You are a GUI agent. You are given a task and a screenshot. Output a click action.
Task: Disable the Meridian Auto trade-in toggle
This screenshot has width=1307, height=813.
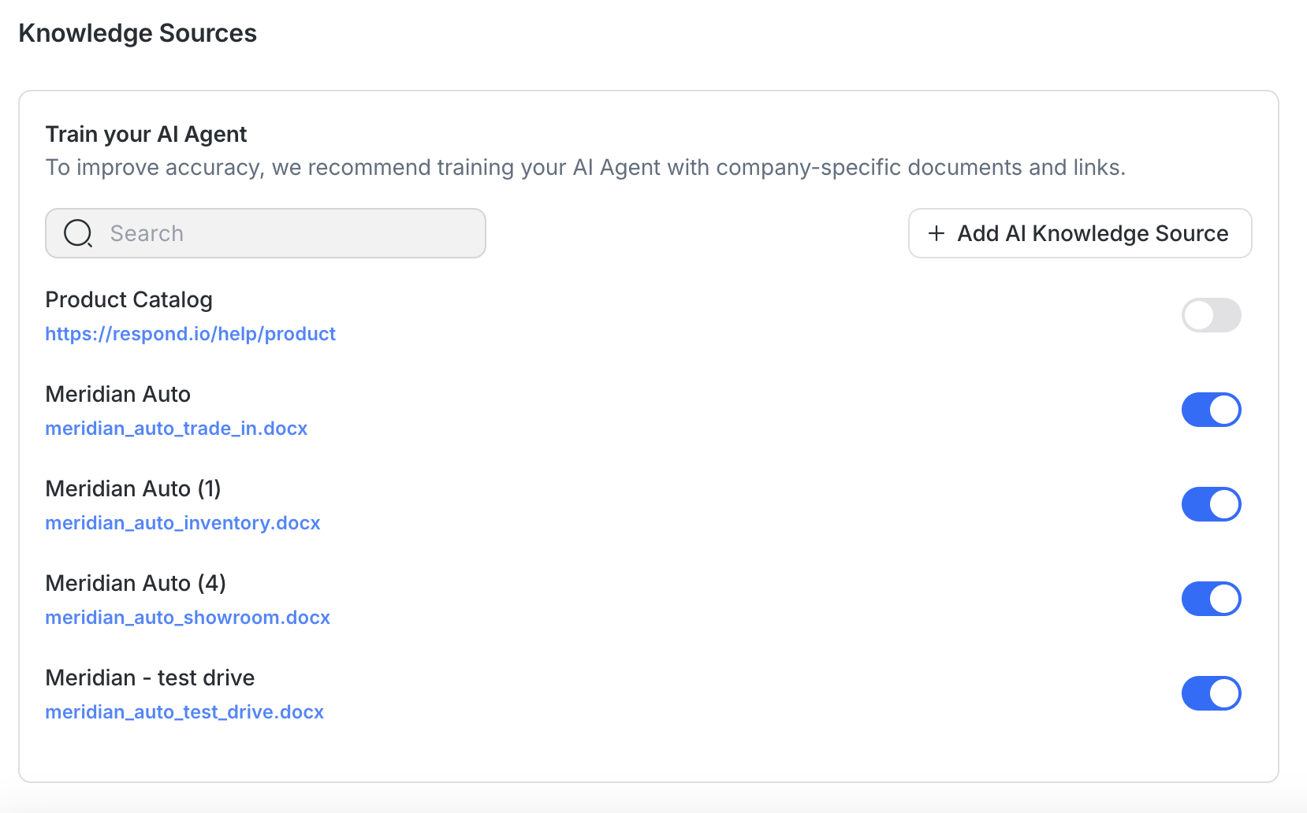pyautogui.click(x=1211, y=410)
